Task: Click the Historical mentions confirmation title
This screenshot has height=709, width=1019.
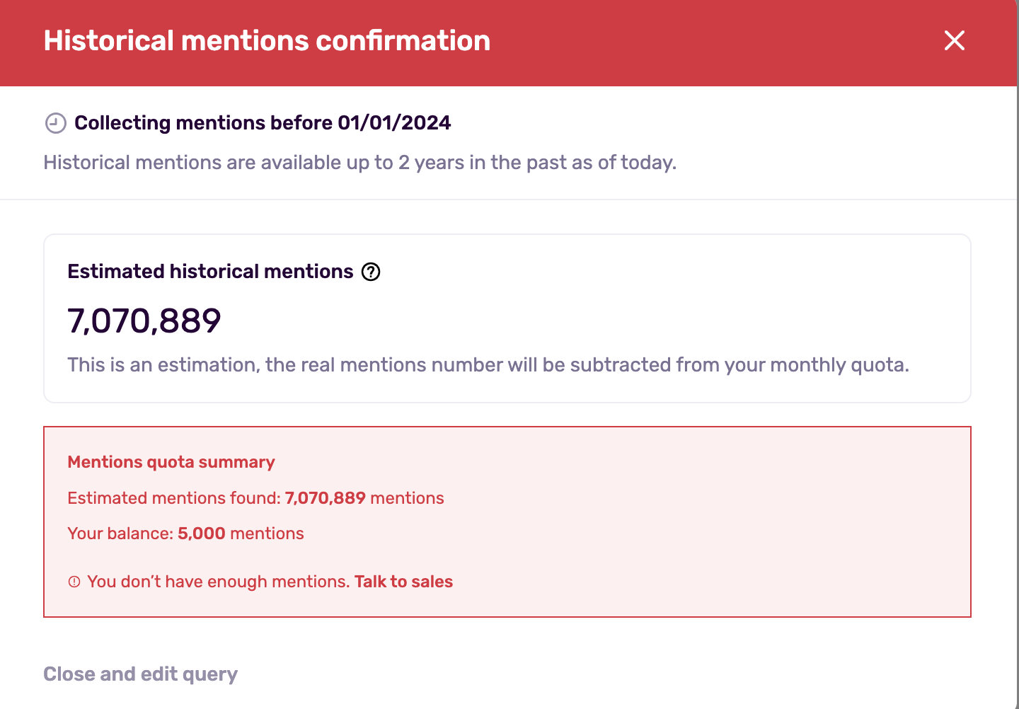Action: (267, 40)
